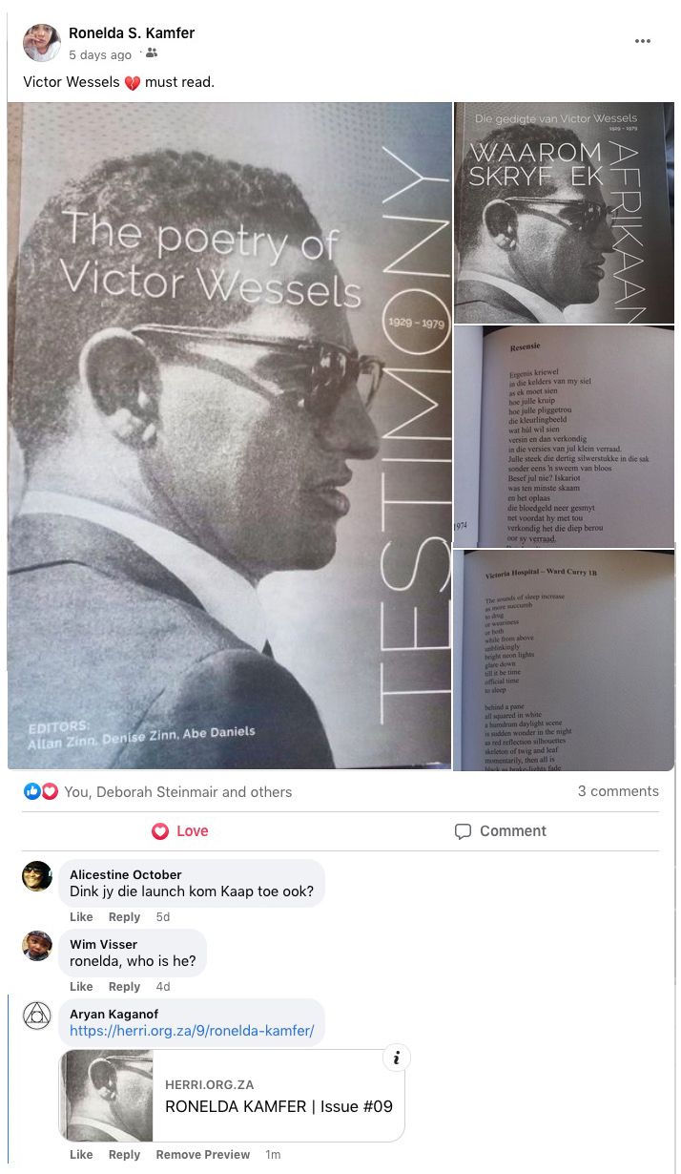
Task: Click Alicestine October's avatar
Action: pos(37,875)
